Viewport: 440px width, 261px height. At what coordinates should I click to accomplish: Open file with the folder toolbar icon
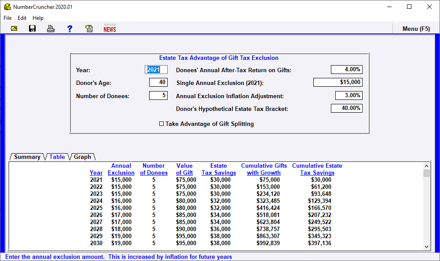(x=14, y=29)
